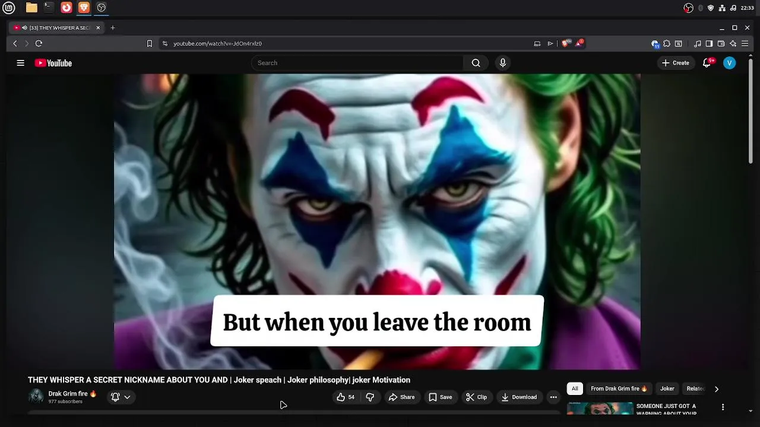Open the Files folder launcher in panel
This screenshot has height=427, width=760.
tap(31, 8)
